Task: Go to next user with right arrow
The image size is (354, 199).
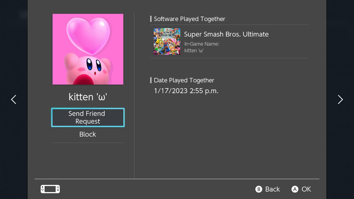Action: (x=340, y=99)
